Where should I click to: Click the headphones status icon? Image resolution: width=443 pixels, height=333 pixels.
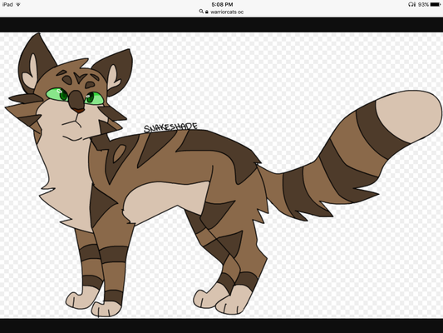412,4
